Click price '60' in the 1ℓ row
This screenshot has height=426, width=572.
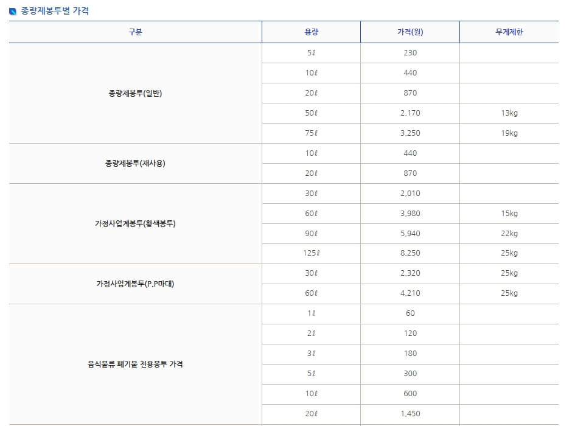410,313
